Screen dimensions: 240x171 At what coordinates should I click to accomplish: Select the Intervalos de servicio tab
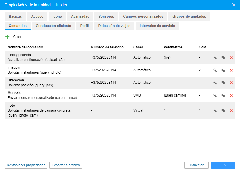point(157,26)
